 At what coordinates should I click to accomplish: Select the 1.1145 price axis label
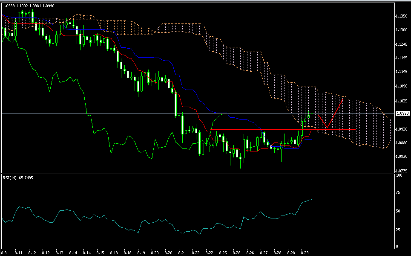pos(402,71)
